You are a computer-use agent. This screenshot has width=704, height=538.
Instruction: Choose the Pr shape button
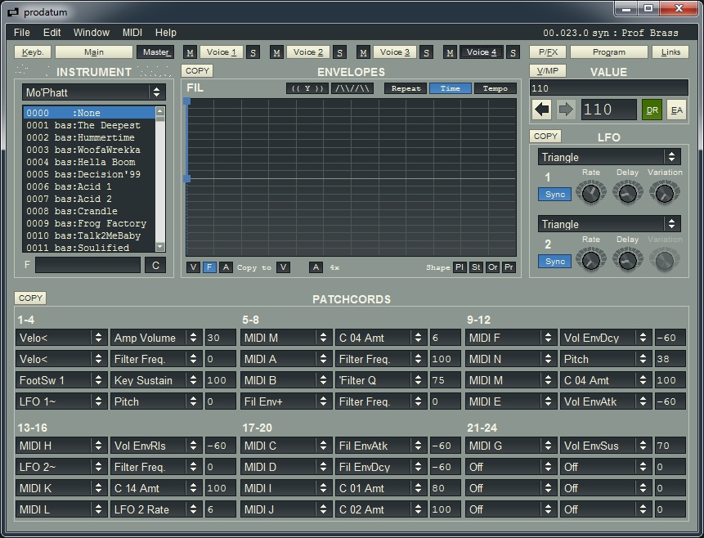[509, 267]
